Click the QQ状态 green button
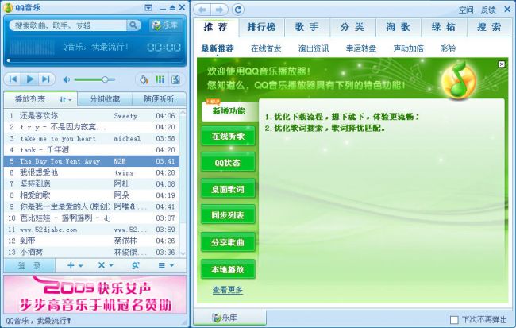 point(228,162)
